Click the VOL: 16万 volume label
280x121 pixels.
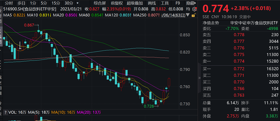pyautogui.click(x=18, y=112)
